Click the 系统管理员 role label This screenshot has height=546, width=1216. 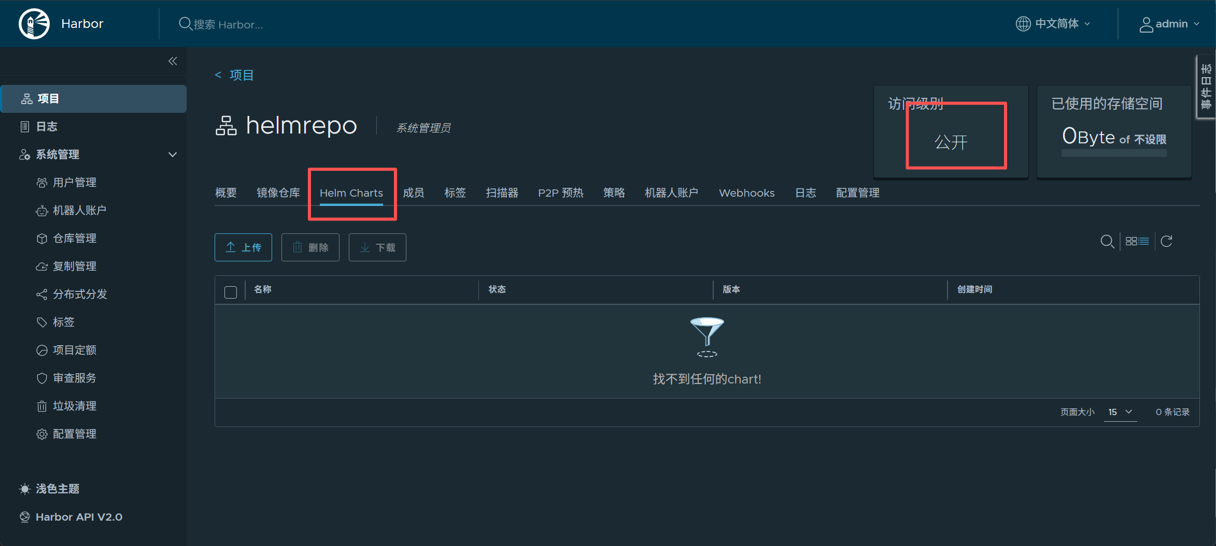[x=423, y=128]
